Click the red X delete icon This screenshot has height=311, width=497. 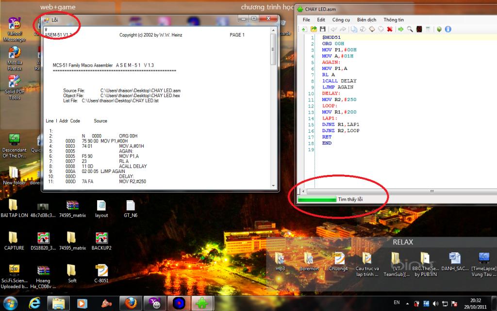[390, 29]
